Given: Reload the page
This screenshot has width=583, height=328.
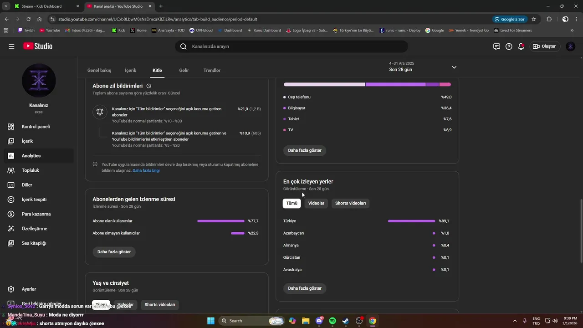Looking at the screenshot, I should click(28, 19).
